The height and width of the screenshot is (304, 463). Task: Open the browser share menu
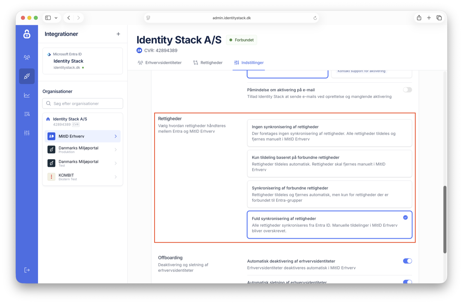click(x=419, y=18)
